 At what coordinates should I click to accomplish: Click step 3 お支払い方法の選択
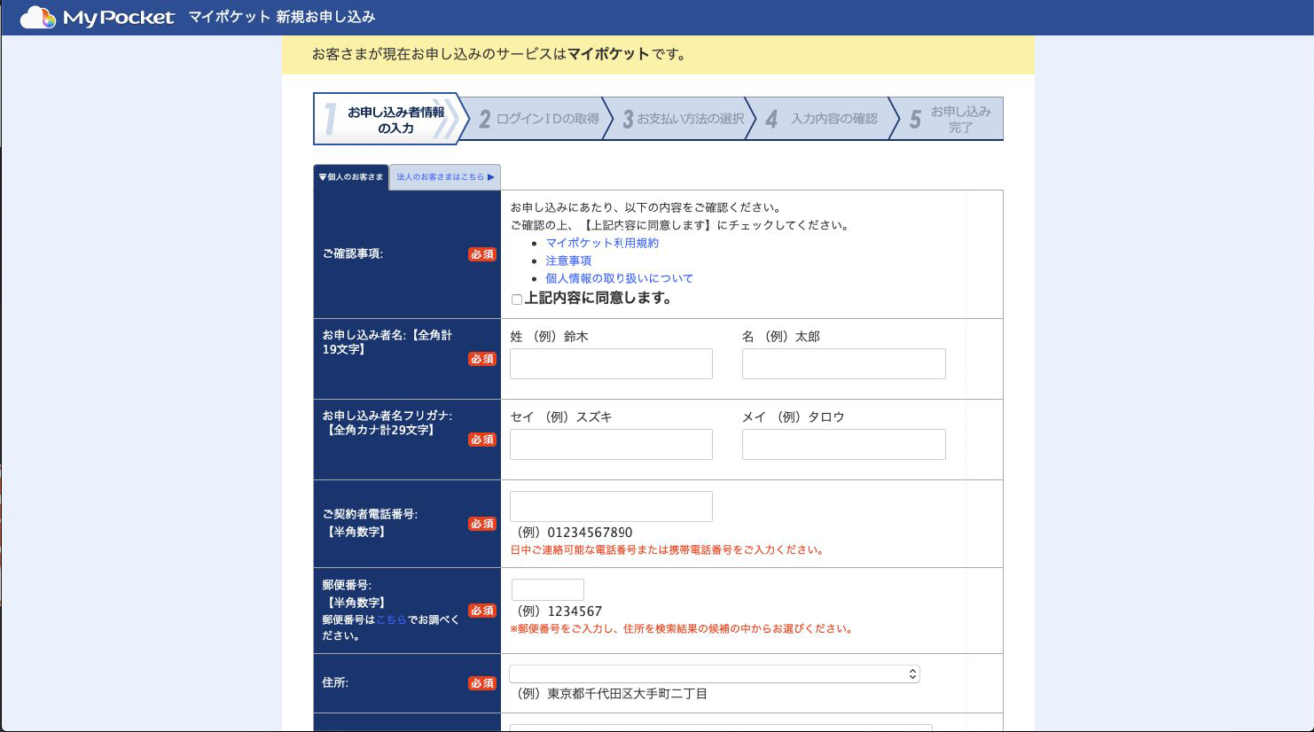click(682, 119)
